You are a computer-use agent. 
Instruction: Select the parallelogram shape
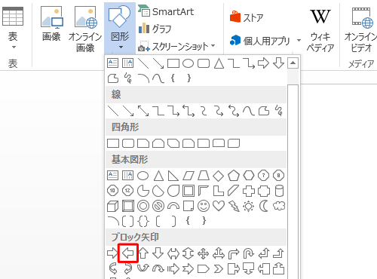(188, 176)
